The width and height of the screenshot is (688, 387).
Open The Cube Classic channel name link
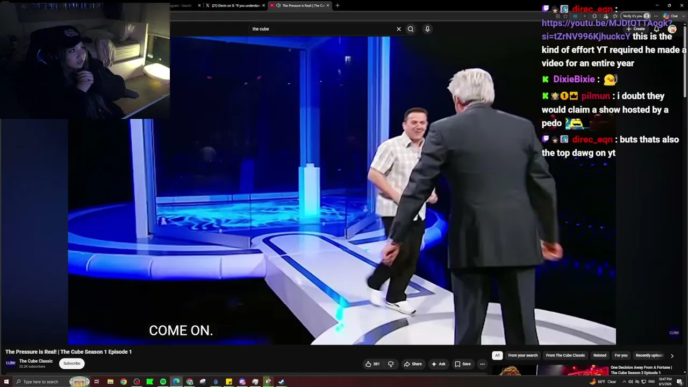(36, 361)
